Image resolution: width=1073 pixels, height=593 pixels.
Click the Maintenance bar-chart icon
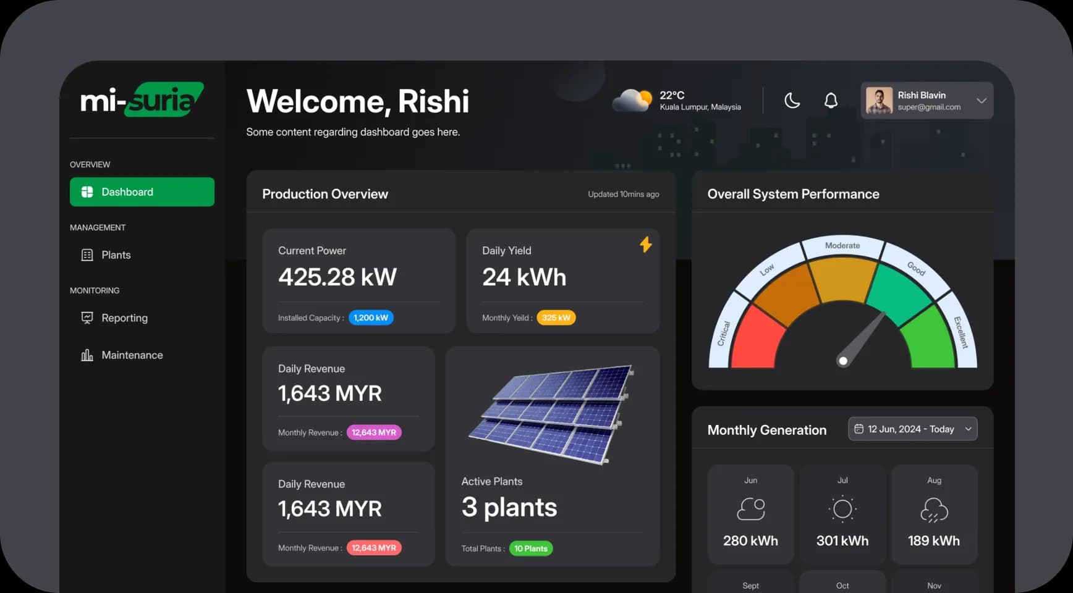pos(87,355)
